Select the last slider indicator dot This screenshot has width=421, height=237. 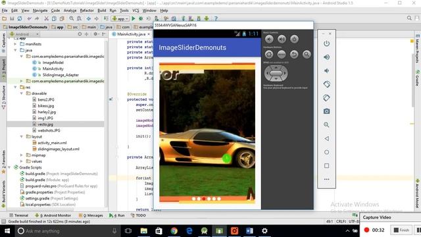[x=219, y=199]
